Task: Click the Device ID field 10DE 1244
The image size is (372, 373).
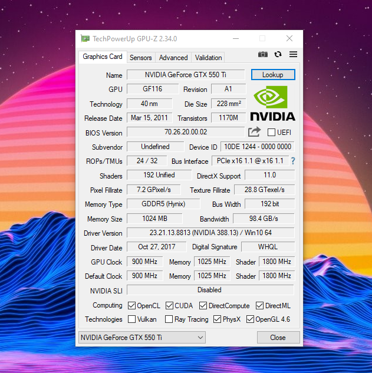Action: (258, 147)
